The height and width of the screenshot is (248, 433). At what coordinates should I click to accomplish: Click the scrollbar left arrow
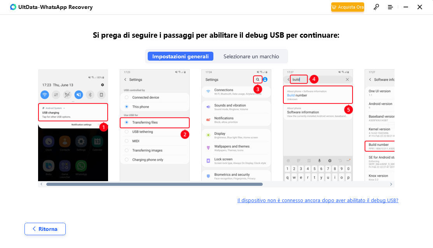pos(41,184)
